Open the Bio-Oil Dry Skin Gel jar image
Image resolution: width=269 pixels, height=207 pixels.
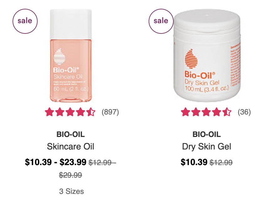[207, 56]
